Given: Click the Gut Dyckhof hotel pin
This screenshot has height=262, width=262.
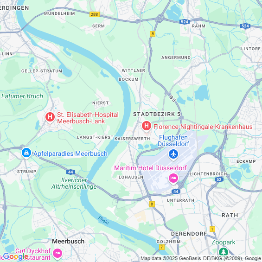Looking at the screenshot, I should (x=58, y=254).
